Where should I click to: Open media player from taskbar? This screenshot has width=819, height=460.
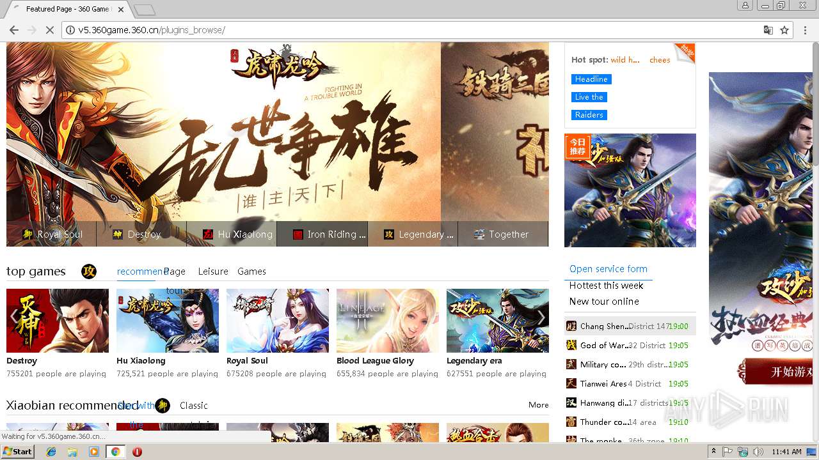click(x=94, y=452)
